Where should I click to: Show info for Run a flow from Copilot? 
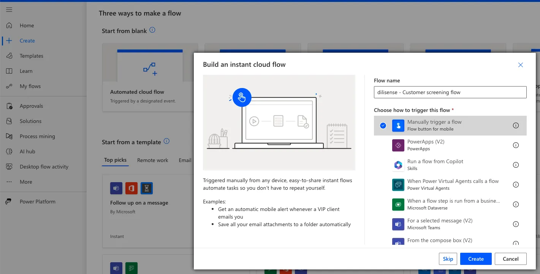[x=516, y=165]
